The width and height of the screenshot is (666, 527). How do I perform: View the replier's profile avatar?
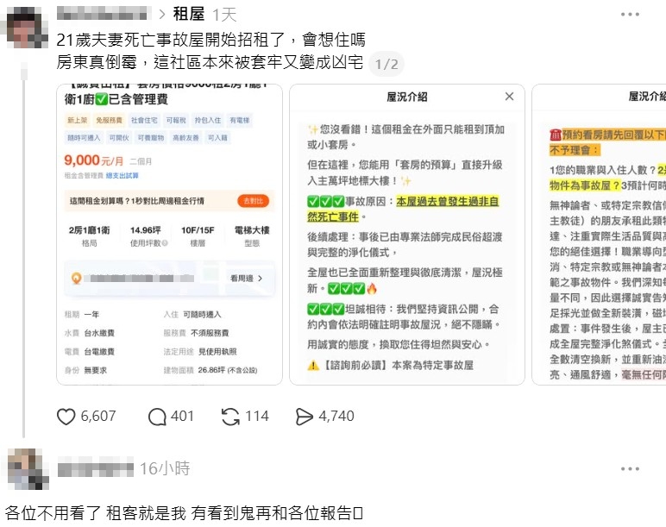(x=28, y=469)
